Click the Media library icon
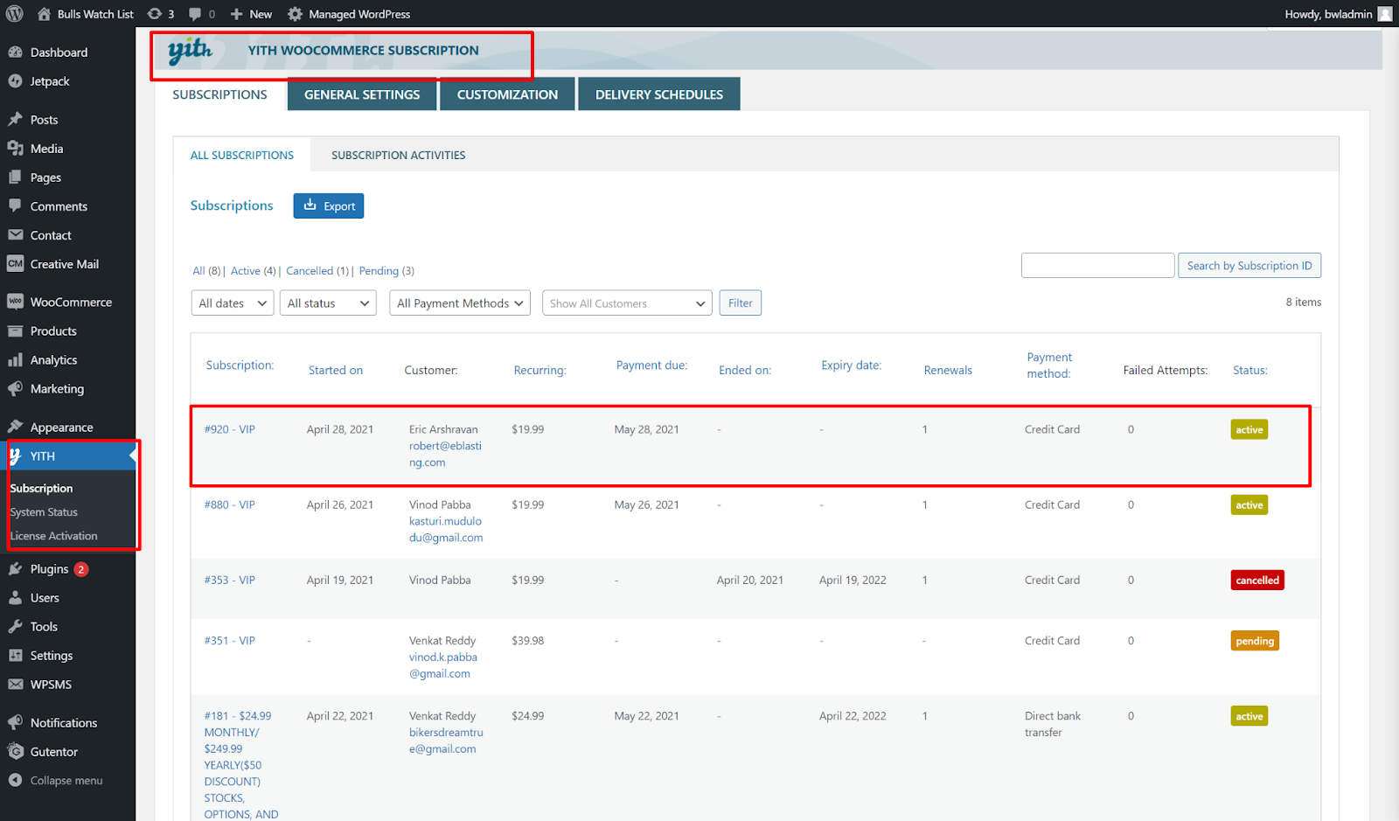This screenshot has width=1399, height=821. [x=15, y=149]
